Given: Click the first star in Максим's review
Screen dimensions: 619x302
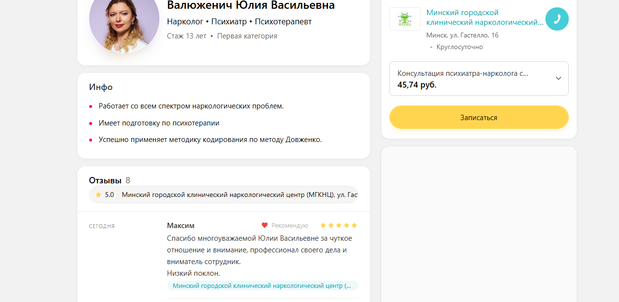Looking at the screenshot, I should click(323, 225).
